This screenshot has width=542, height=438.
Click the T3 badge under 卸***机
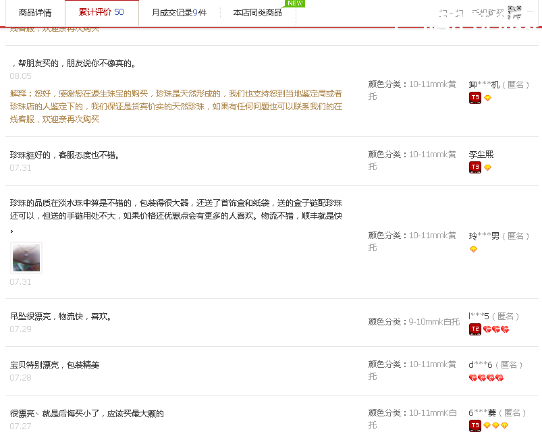click(x=475, y=98)
